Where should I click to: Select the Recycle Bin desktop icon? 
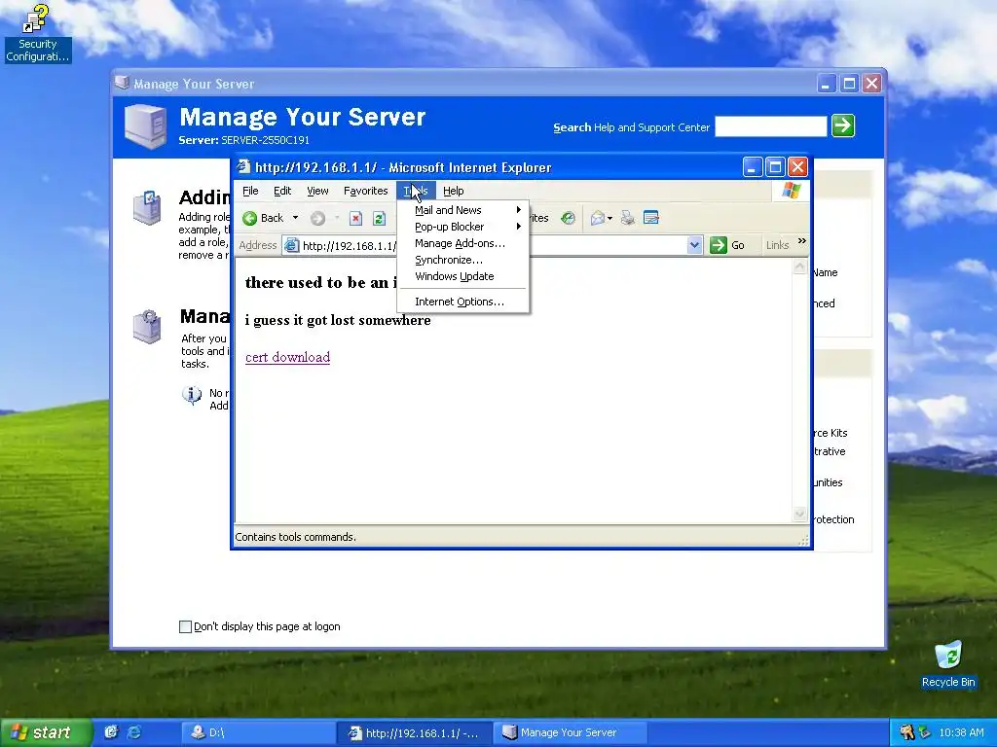[x=948, y=664]
